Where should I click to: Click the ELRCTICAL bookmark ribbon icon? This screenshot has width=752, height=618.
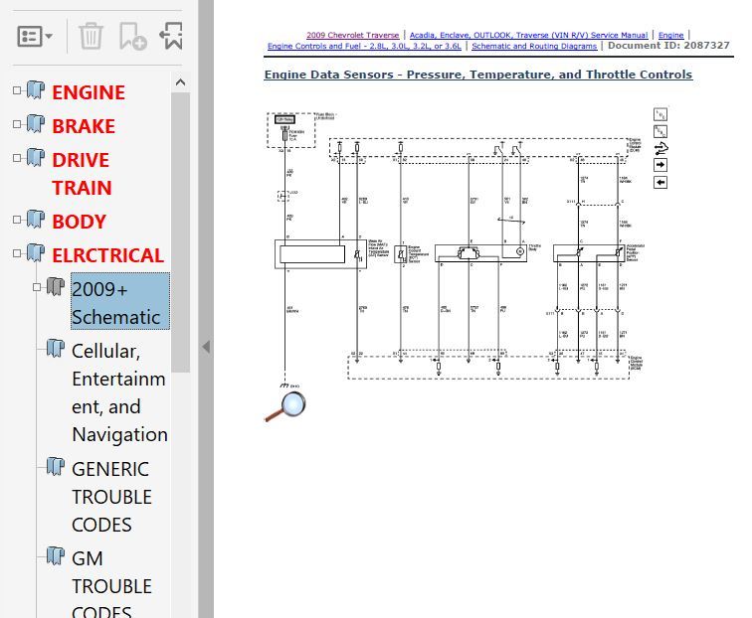[36, 252]
